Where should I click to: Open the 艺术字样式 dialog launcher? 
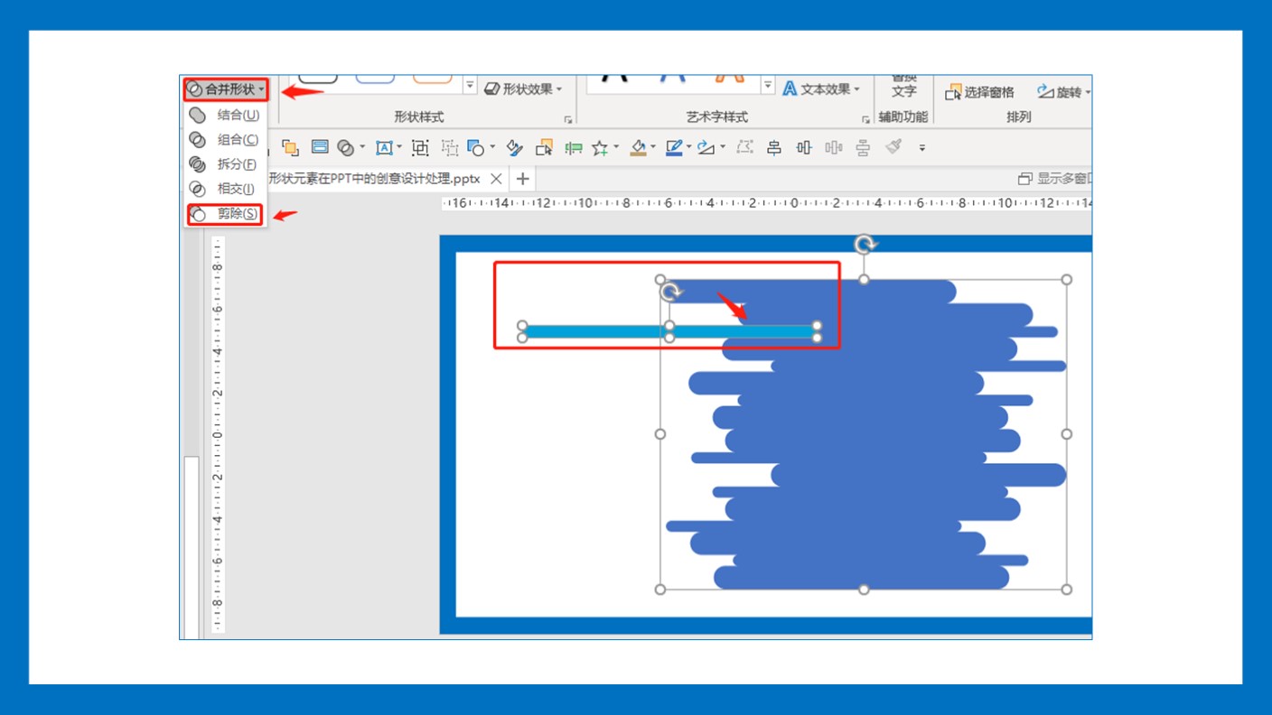[865, 119]
